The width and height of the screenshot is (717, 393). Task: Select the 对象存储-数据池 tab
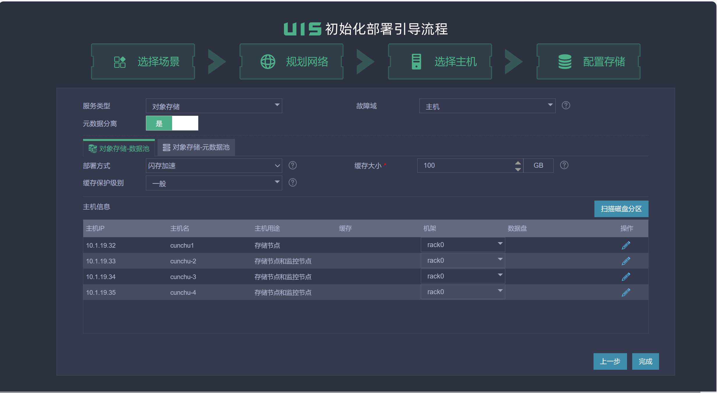coord(119,149)
